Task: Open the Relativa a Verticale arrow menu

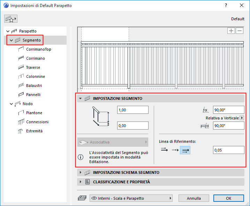Action: pyautogui.click(x=242, y=118)
